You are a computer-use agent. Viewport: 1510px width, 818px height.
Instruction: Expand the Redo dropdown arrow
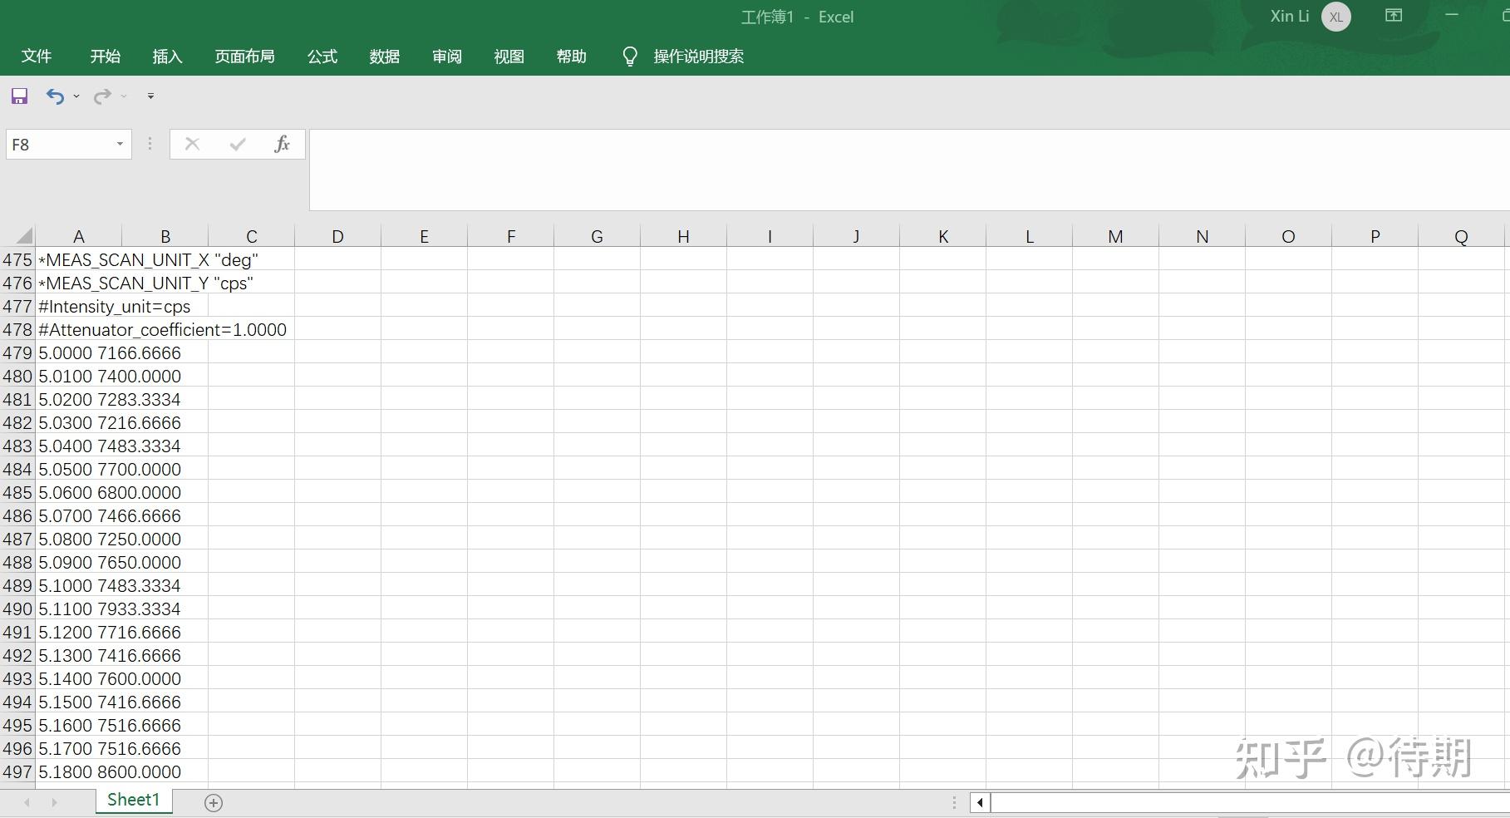(x=124, y=96)
